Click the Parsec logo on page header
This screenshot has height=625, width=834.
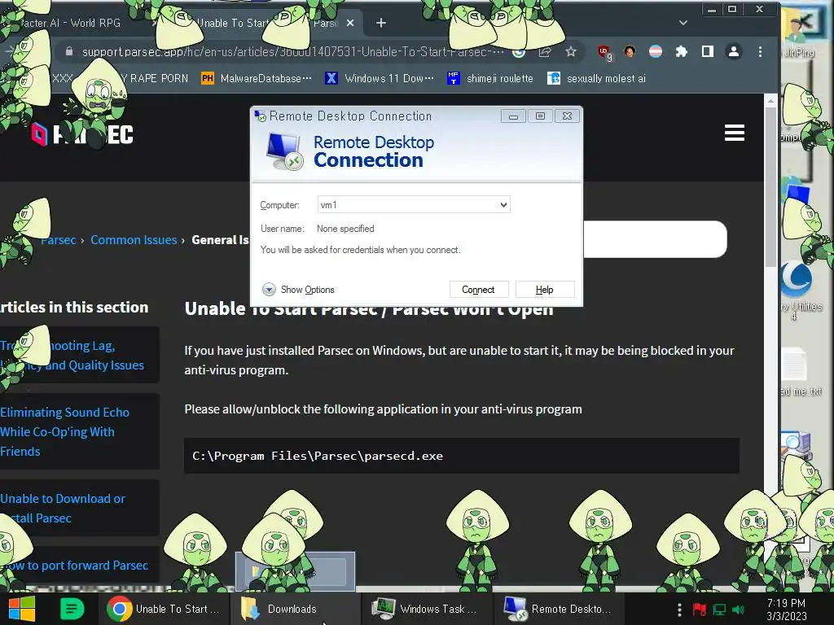point(82,134)
